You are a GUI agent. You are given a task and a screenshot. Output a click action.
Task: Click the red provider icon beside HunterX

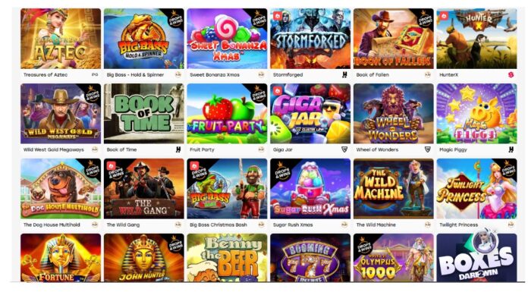pos(511,75)
